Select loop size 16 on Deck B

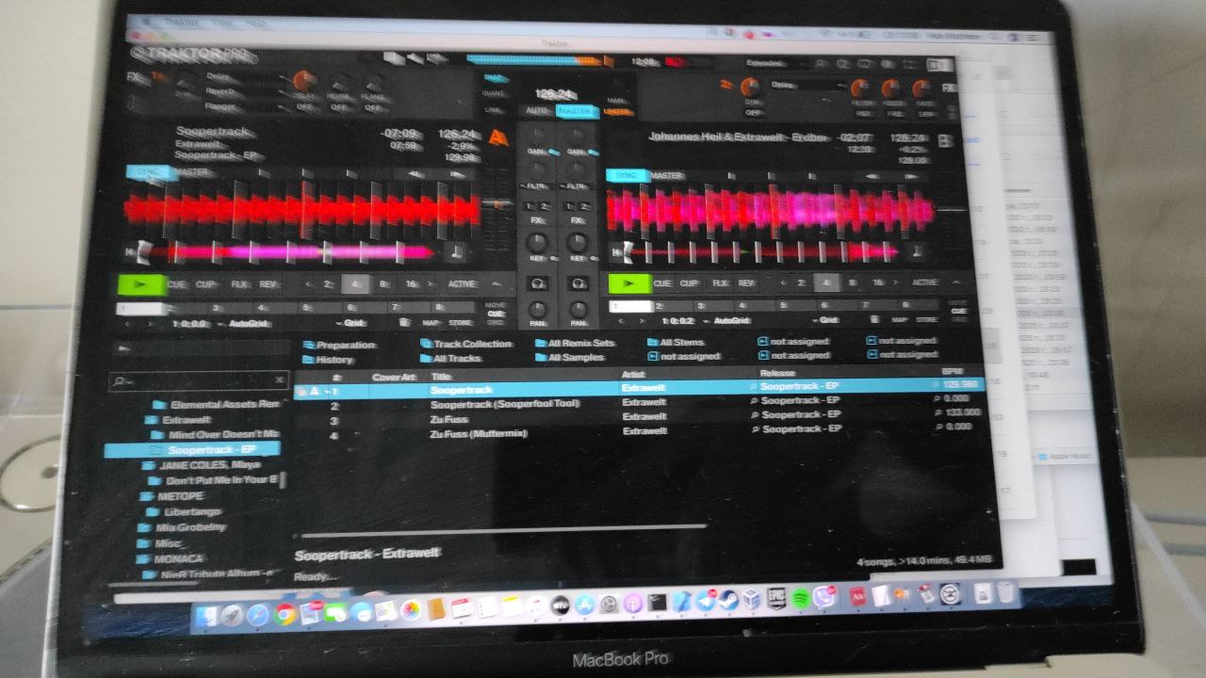click(877, 282)
